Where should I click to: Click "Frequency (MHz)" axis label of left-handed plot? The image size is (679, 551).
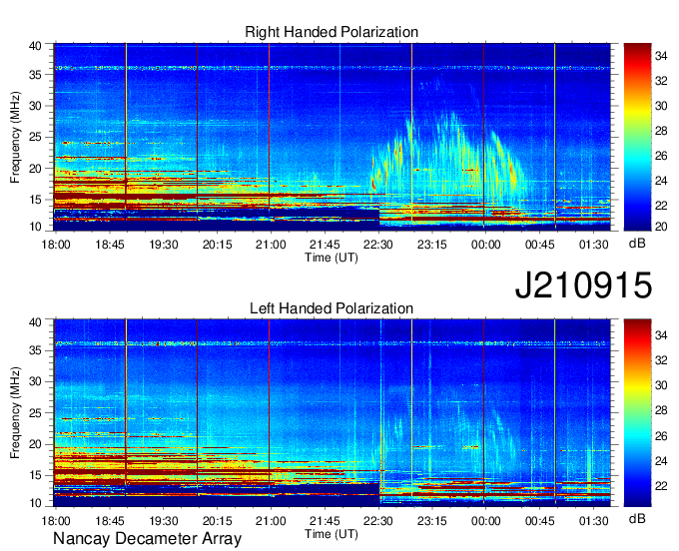(15, 413)
